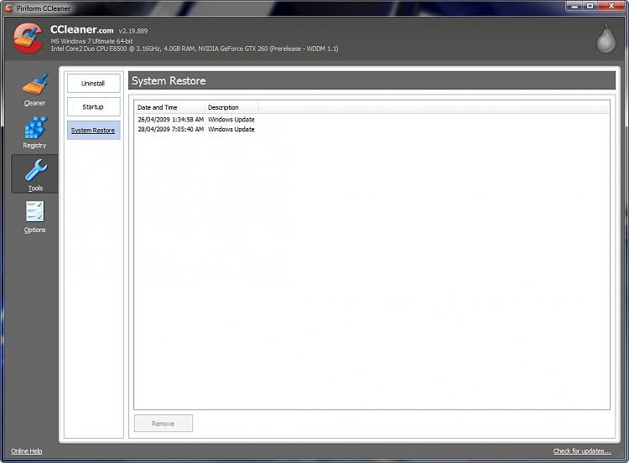Click the disabled Remove button
The image size is (629, 463).
164,424
